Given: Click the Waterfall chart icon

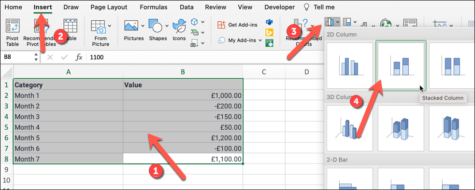Looking at the screenshot, I should [365, 24].
